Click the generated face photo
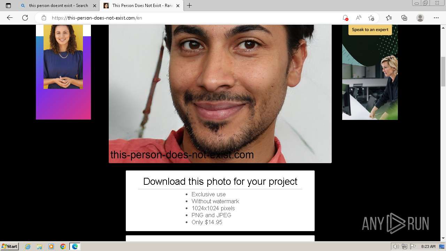Viewport: 446px width, 251px height. click(220, 94)
